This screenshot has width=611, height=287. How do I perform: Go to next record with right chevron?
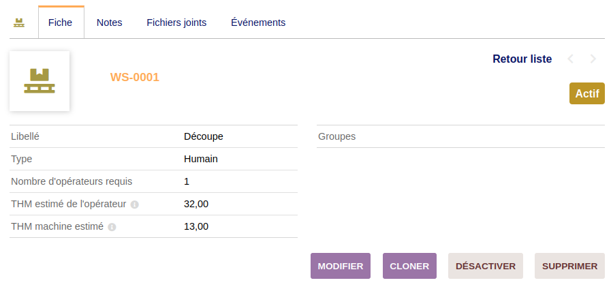[x=593, y=59]
